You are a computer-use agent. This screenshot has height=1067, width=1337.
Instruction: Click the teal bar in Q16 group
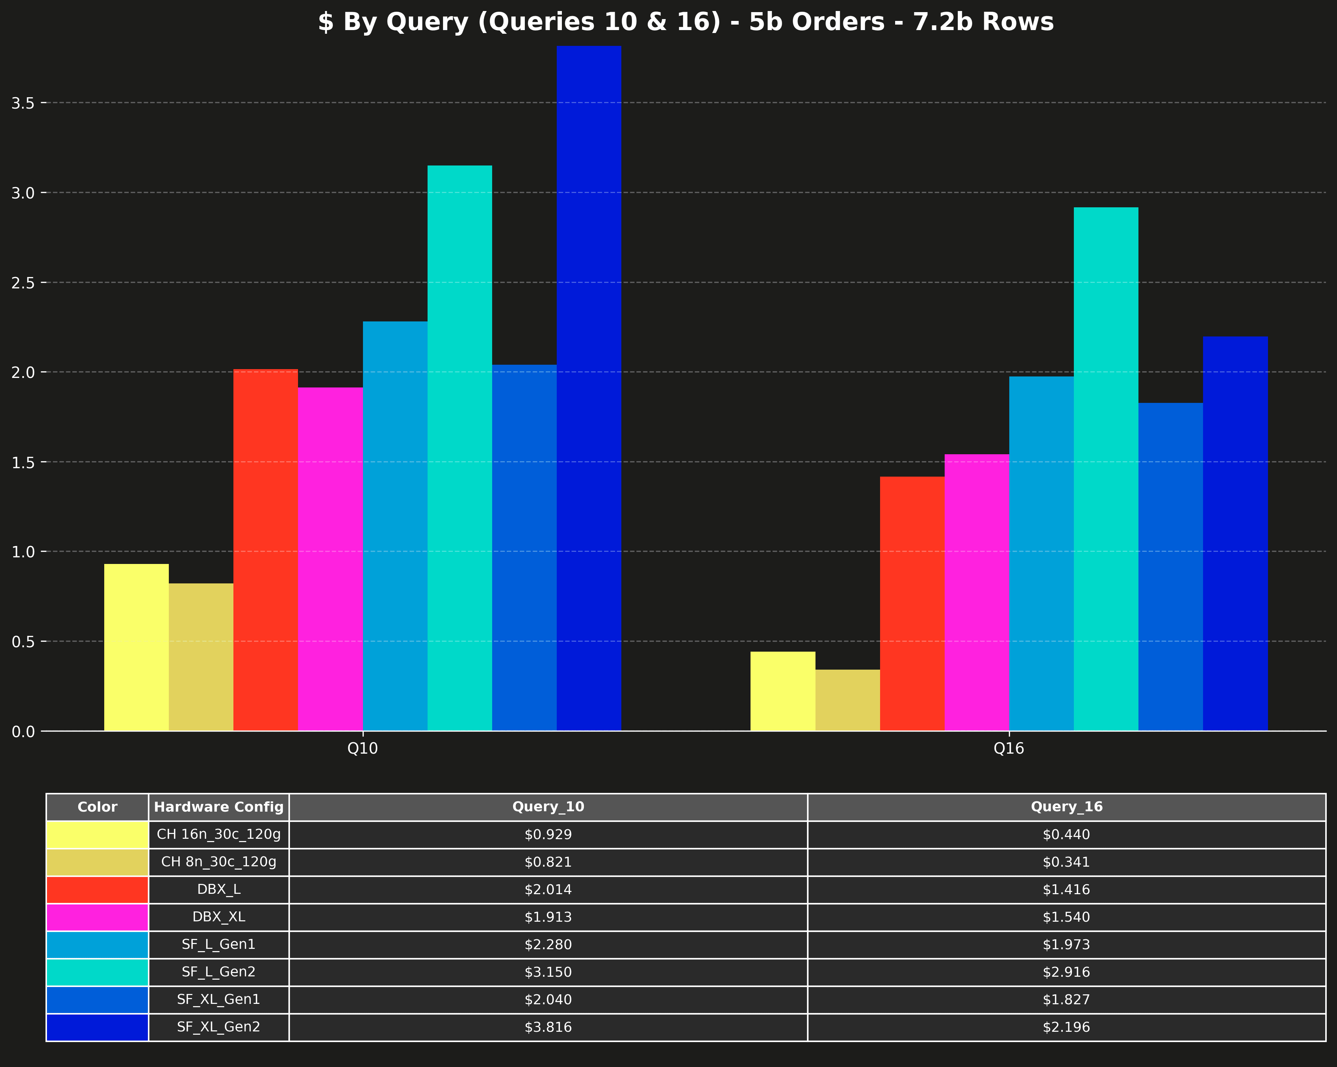[x=1106, y=469]
